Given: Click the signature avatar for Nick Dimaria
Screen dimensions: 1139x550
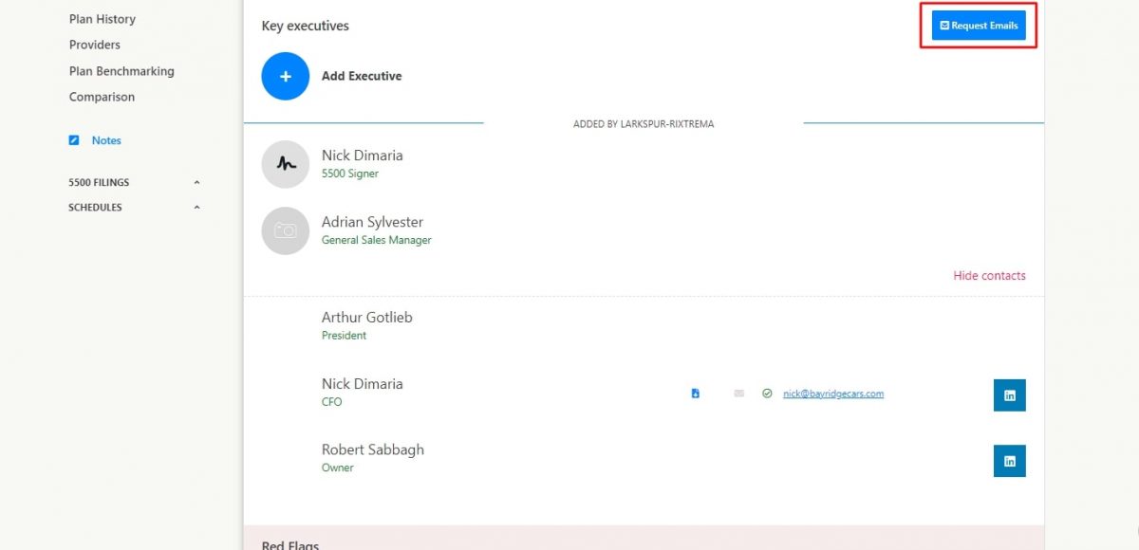Looking at the screenshot, I should tap(285, 164).
